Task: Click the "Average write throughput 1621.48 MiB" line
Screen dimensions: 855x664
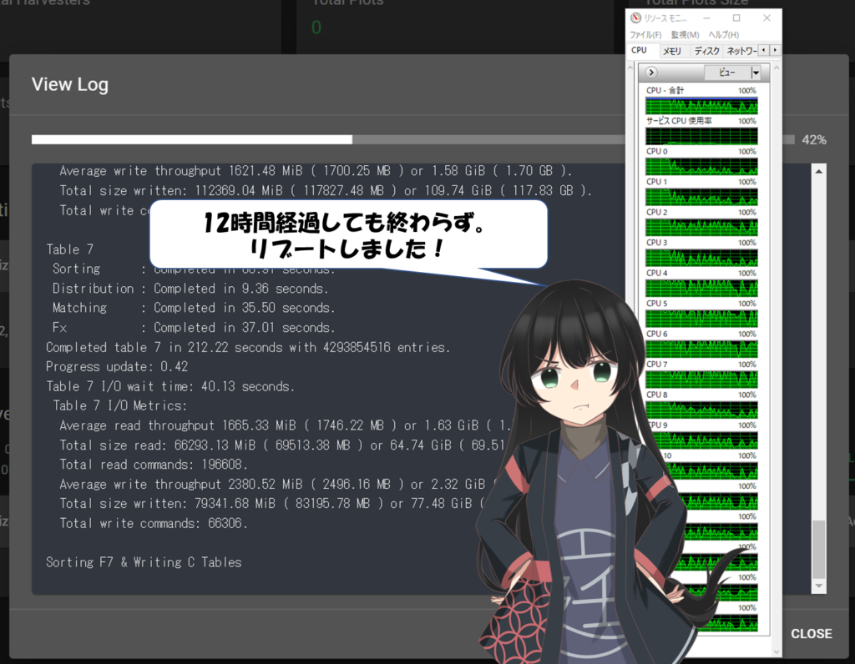Action: pyautogui.click(x=316, y=171)
